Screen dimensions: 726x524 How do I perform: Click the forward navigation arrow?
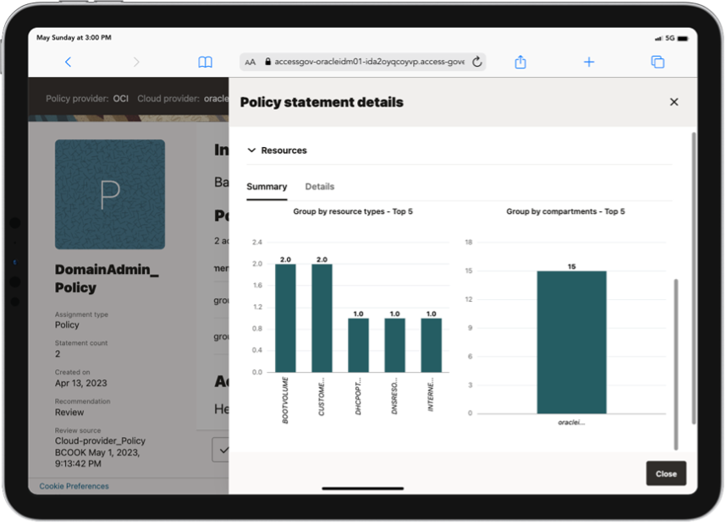point(136,62)
